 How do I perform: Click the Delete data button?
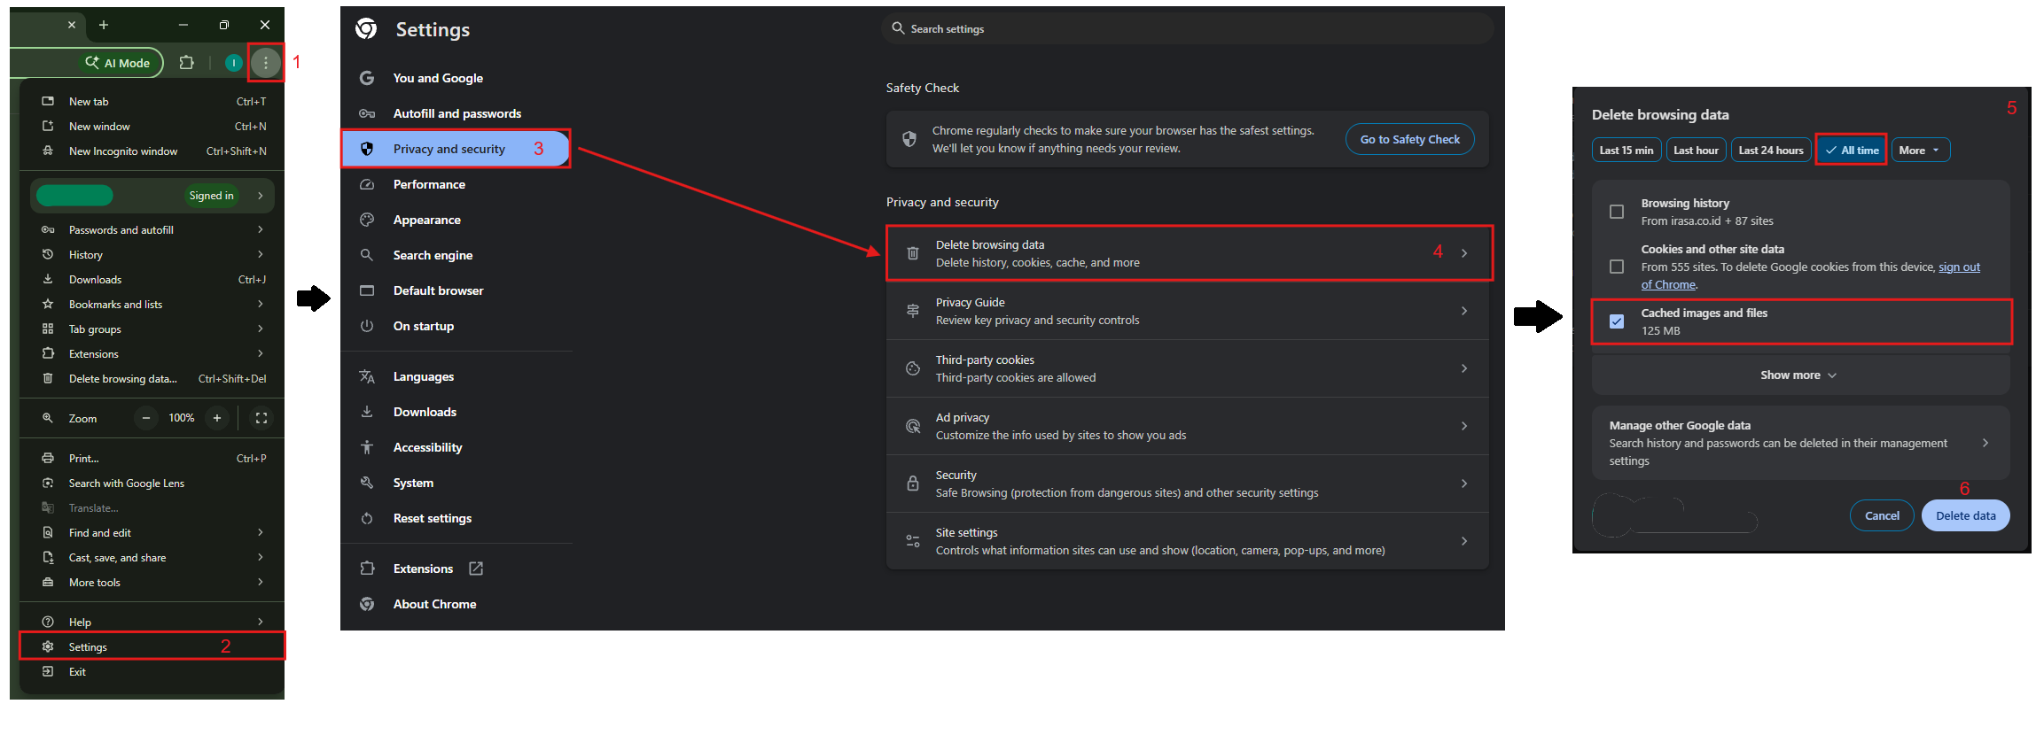(x=1965, y=515)
